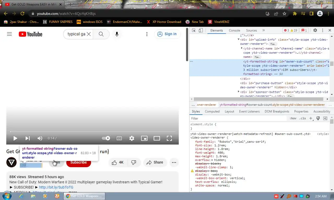Open the bit.ly/SubToTG link

click(x=56, y=187)
